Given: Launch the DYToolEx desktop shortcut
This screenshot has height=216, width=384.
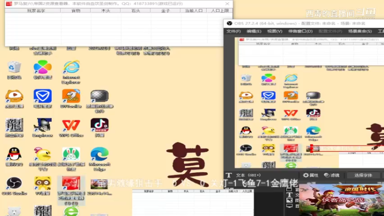Looking at the screenshot, I should pos(71,96).
